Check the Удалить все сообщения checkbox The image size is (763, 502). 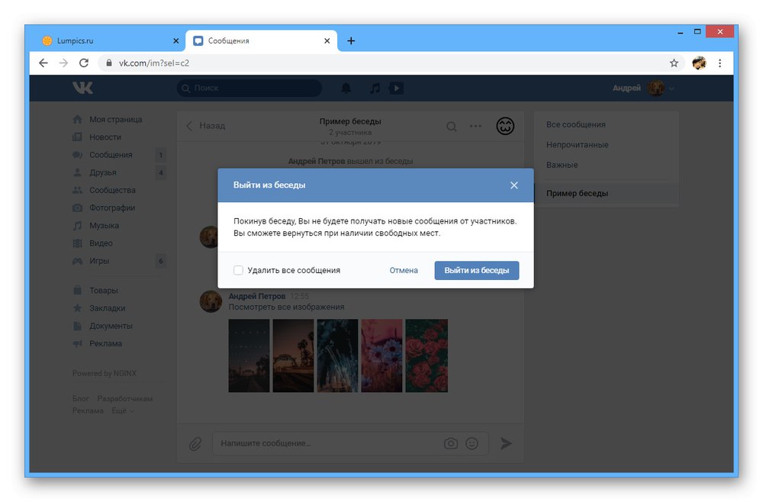tap(238, 270)
